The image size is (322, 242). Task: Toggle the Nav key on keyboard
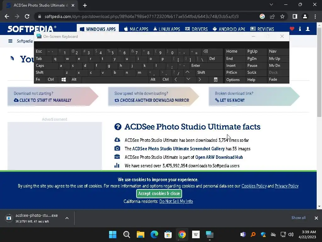click(278, 51)
